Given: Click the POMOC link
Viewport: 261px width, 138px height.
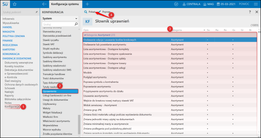Looking at the screenshot, I should pyautogui.click(x=244, y=4).
